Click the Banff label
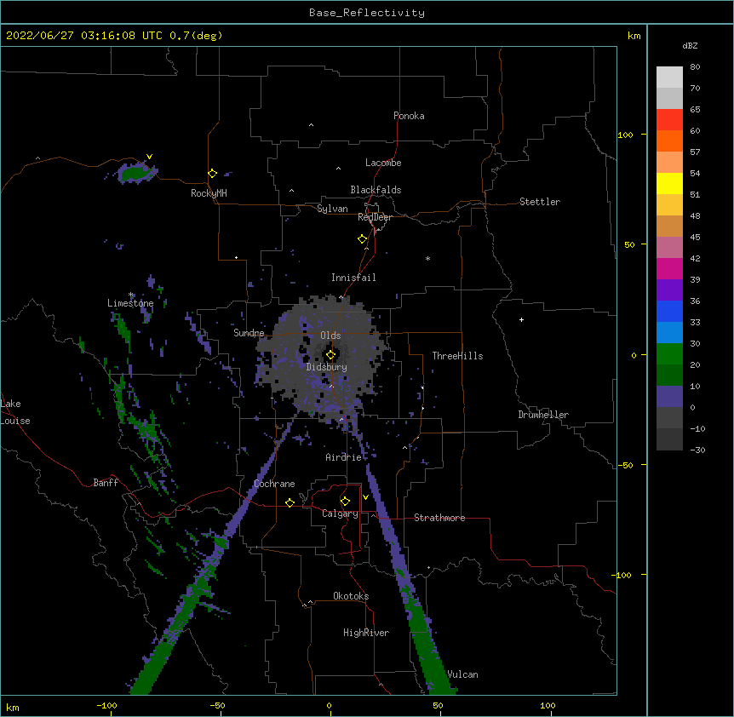The image size is (734, 717). click(x=106, y=483)
